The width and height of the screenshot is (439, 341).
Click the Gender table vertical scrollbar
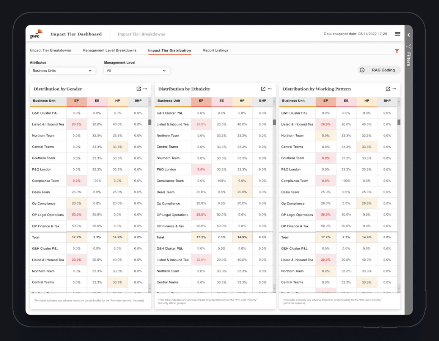click(x=149, y=122)
